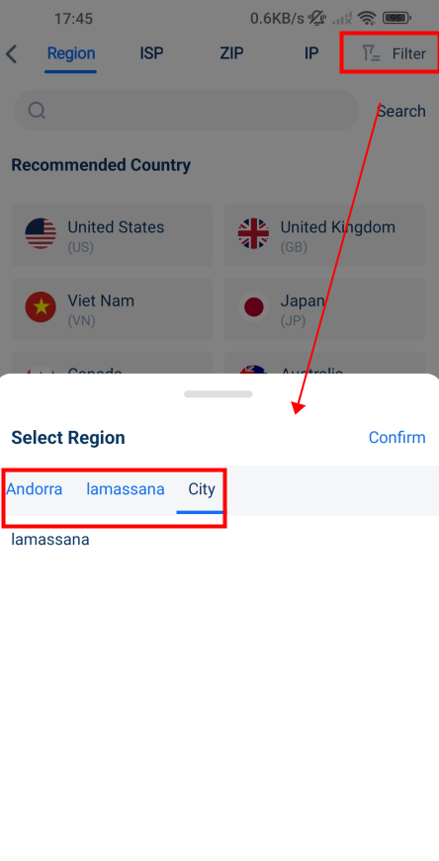Choose lamassana from the city list
The width and height of the screenshot is (439, 861).
point(50,539)
